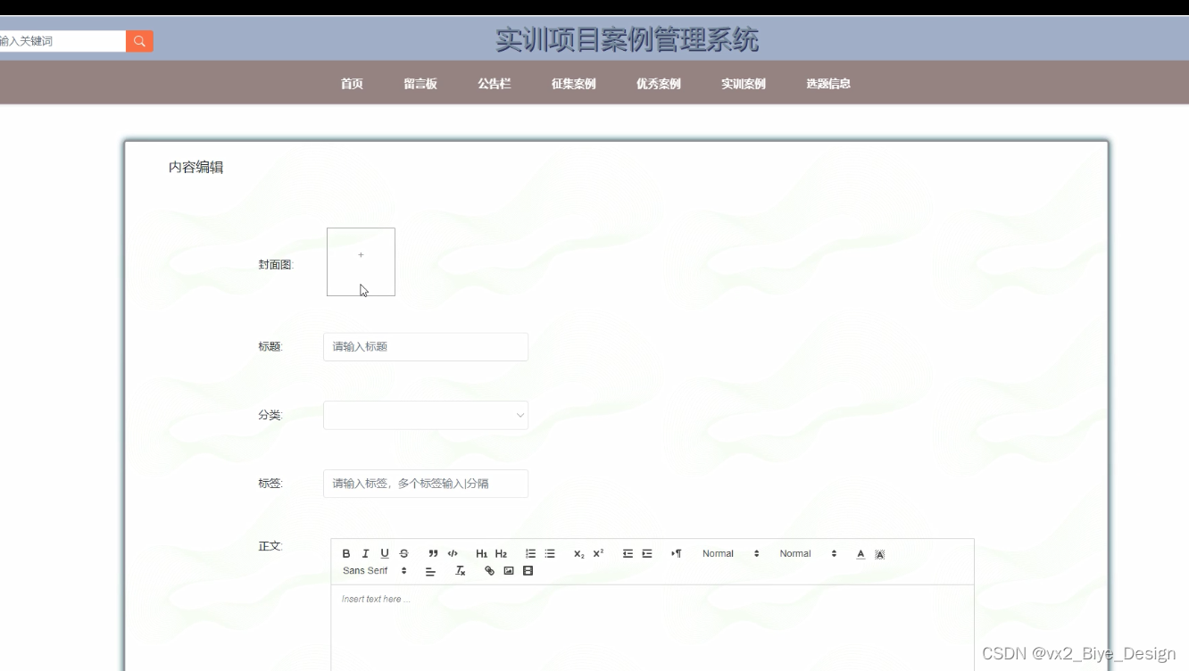Increase indent with the indent icon

pyautogui.click(x=647, y=554)
